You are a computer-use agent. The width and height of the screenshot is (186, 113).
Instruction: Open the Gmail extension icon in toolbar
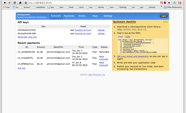coord(180,3)
